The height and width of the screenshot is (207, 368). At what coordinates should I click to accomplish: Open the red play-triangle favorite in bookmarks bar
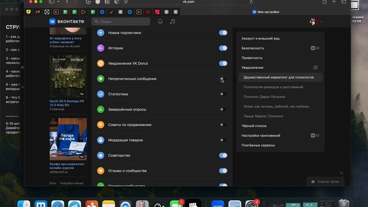pos(83,11)
